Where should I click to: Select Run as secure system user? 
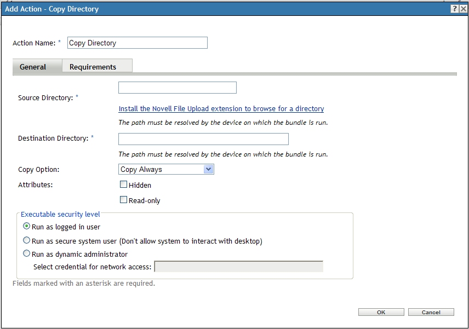pos(26,240)
